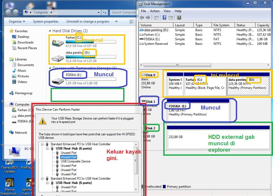Select the 232,88 GB block on Disk 2
273x196 pixels.
point(218,137)
